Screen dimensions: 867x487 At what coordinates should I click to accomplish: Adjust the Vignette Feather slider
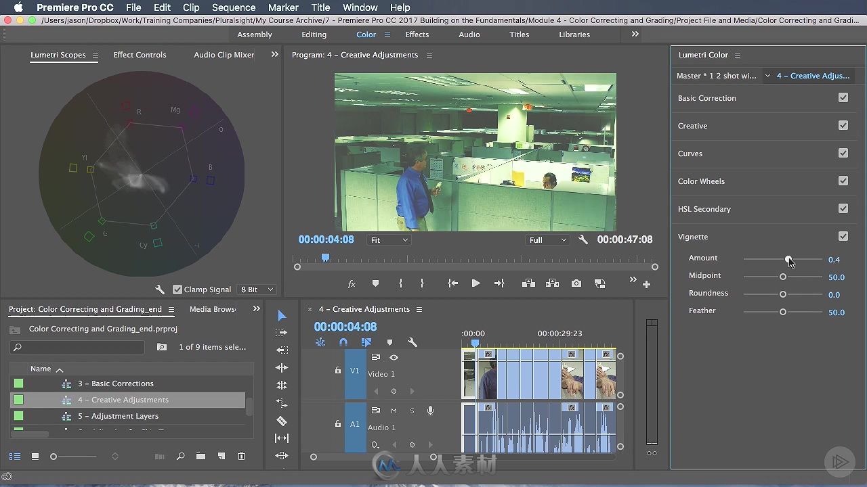click(x=782, y=312)
